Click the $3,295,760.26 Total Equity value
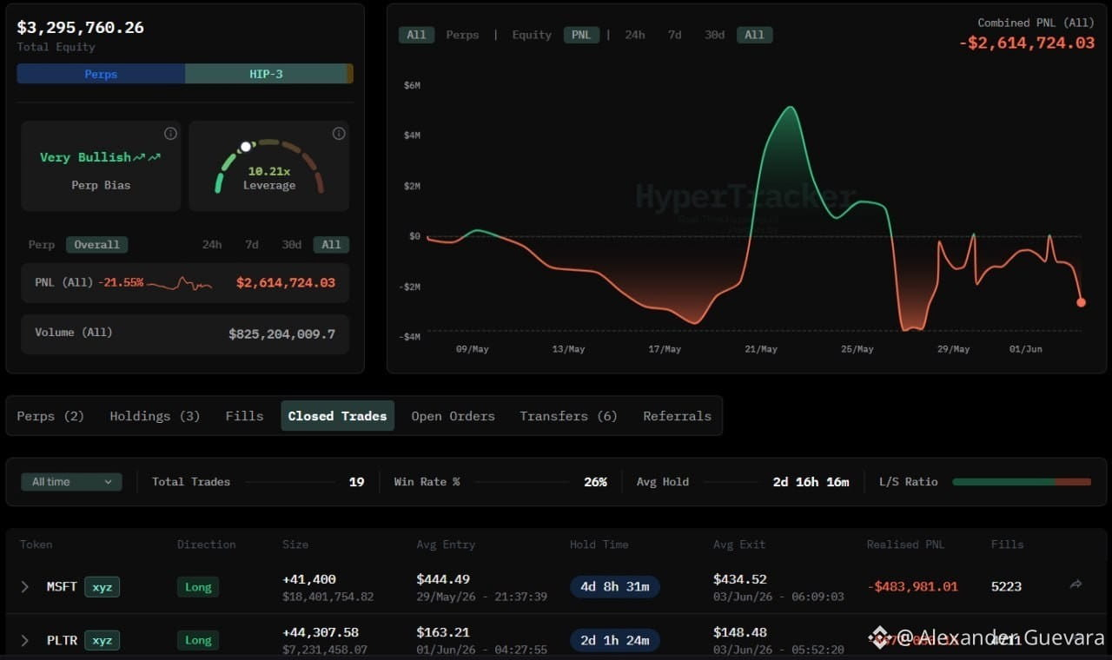This screenshot has height=660, width=1112. tap(81, 27)
